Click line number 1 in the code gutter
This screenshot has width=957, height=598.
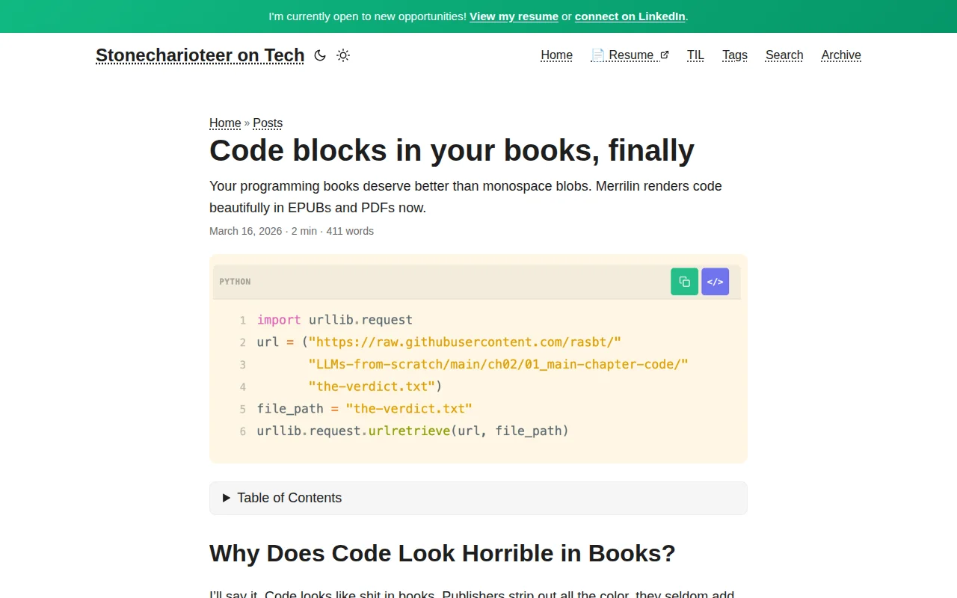pyautogui.click(x=243, y=321)
